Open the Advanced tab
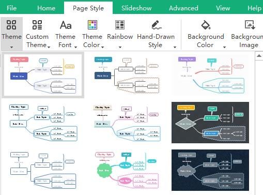 [183, 8]
